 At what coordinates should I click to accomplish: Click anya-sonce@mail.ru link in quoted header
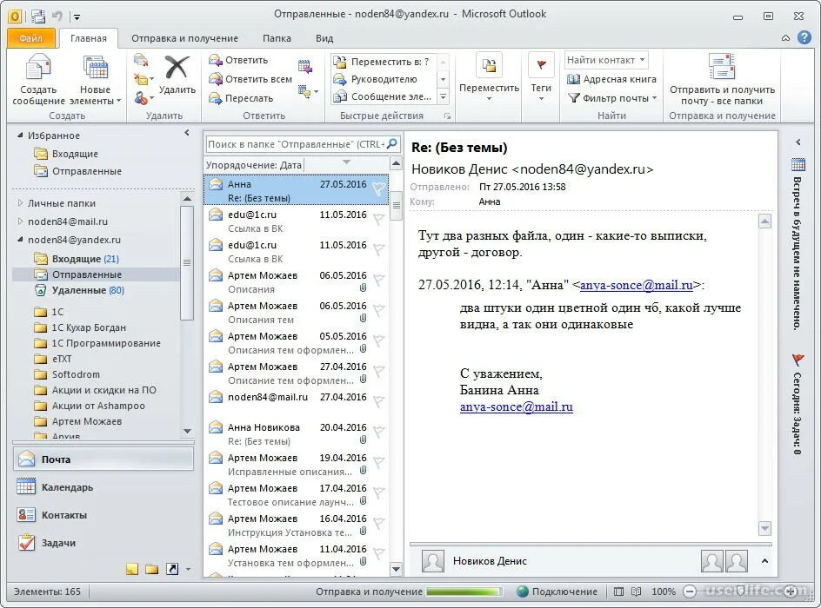(x=636, y=285)
